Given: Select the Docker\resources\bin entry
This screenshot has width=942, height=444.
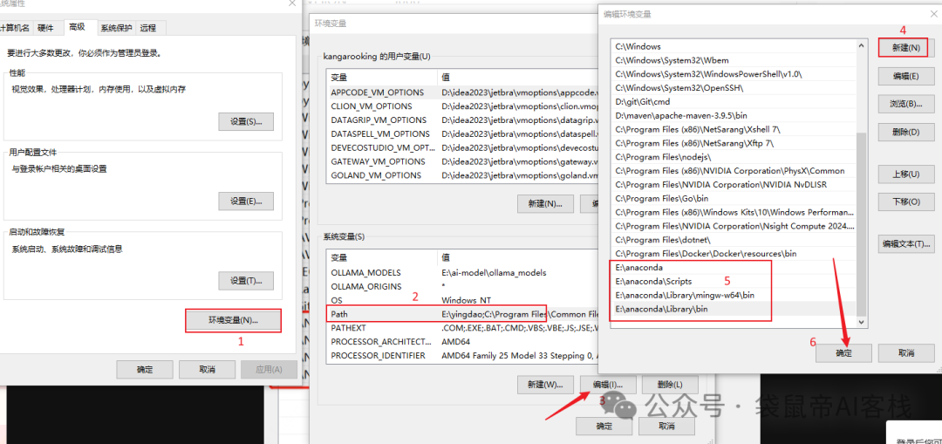Looking at the screenshot, I should tap(733, 254).
